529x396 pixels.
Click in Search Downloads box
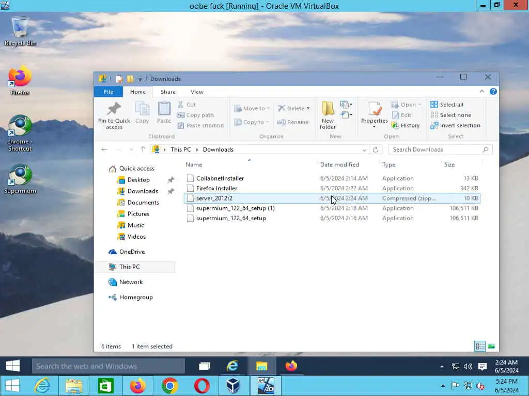click(x=440, y=150)
